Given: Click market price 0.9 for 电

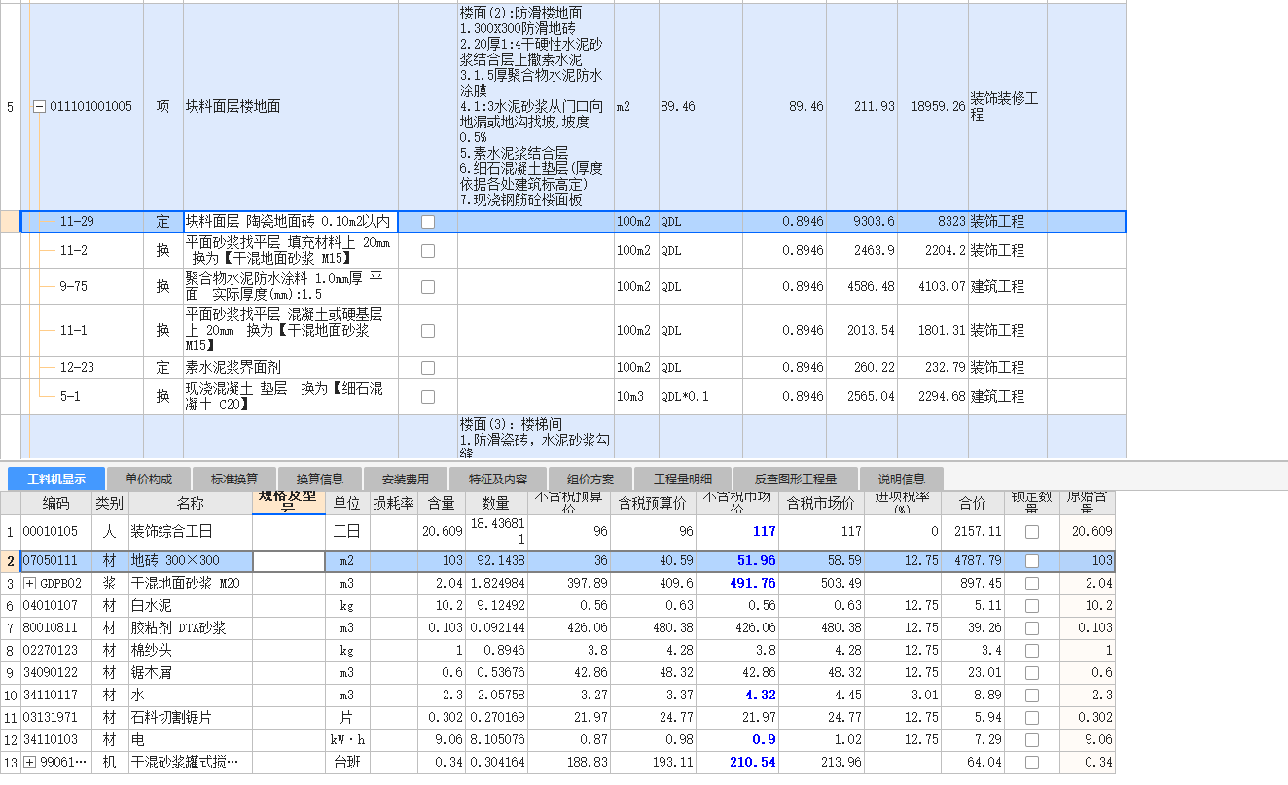Looking at the screenshot, I should (736, 740).
